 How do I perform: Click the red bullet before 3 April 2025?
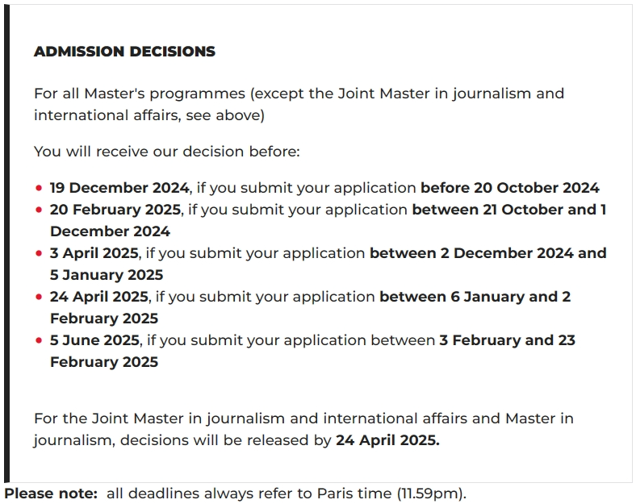coord(39,253)
